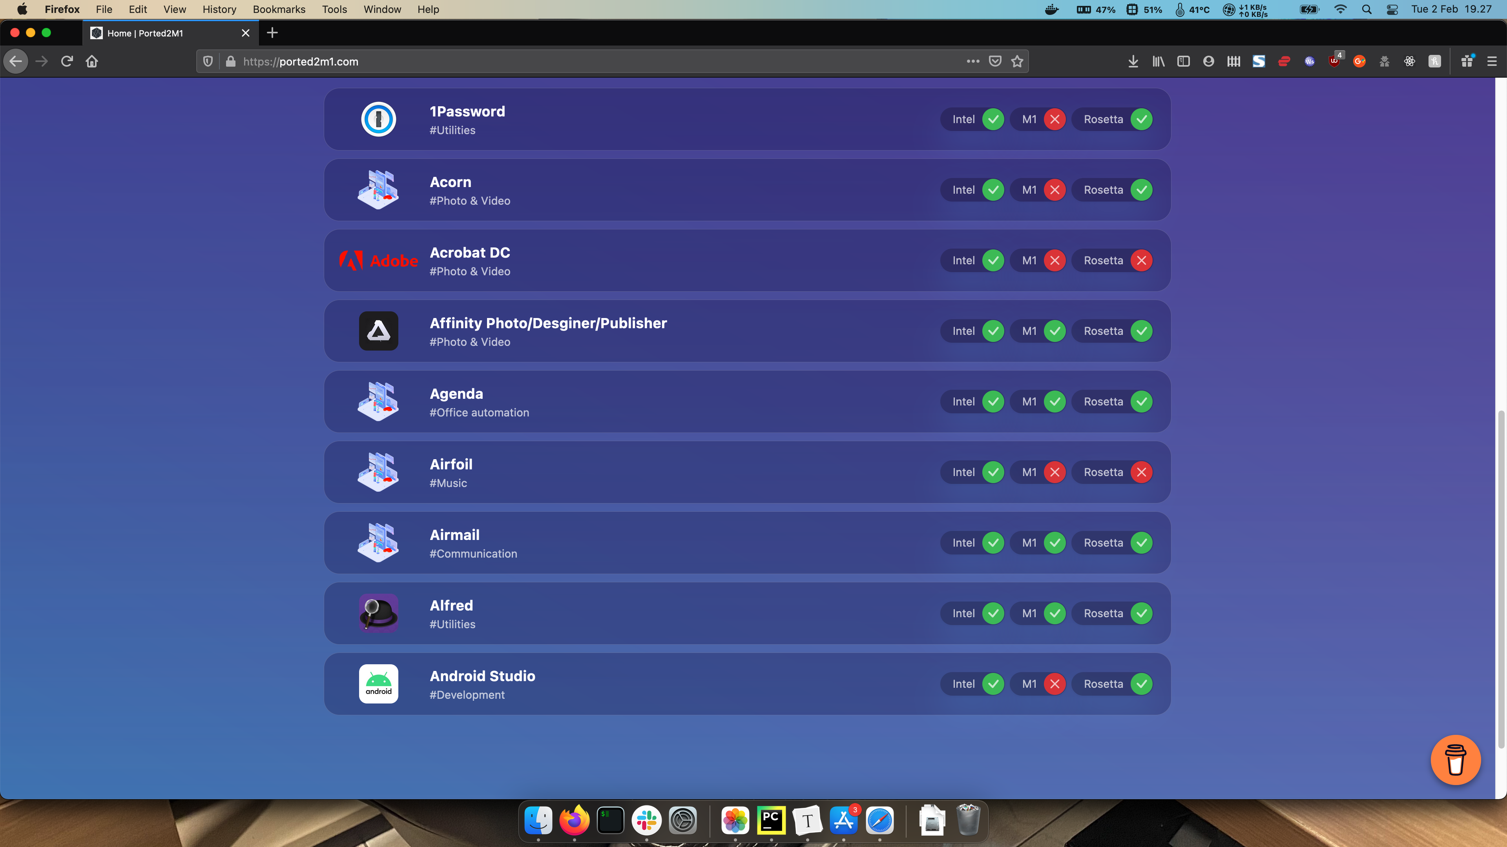Open Spotlight search in the menu bar
This screenshot has height=847, width=1507.
1367,9
